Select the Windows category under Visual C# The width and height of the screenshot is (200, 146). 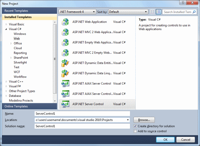point(20,34)
